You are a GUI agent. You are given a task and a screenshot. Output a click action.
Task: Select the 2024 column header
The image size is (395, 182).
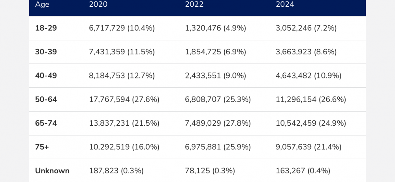tap(285, 5)
